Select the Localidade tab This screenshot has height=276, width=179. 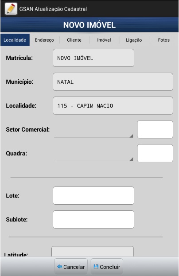[x=15, y=40]
